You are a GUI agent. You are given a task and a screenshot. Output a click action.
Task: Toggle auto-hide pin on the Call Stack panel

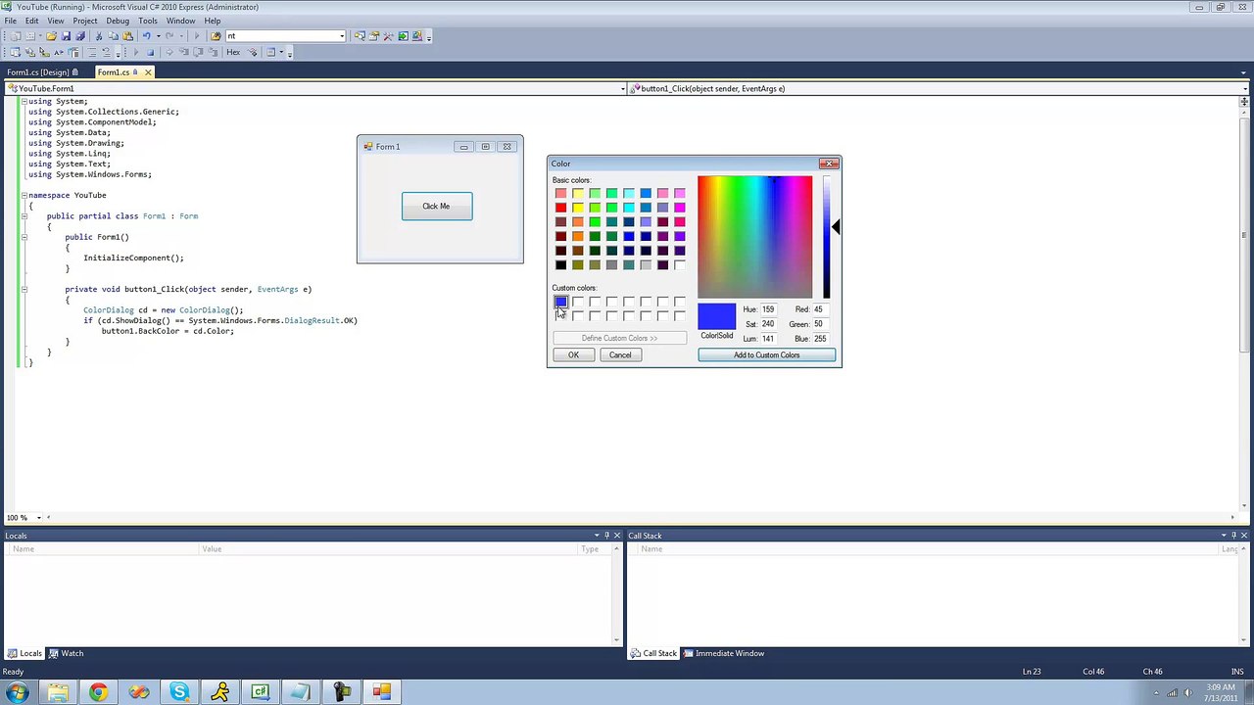coord(1234,536)
